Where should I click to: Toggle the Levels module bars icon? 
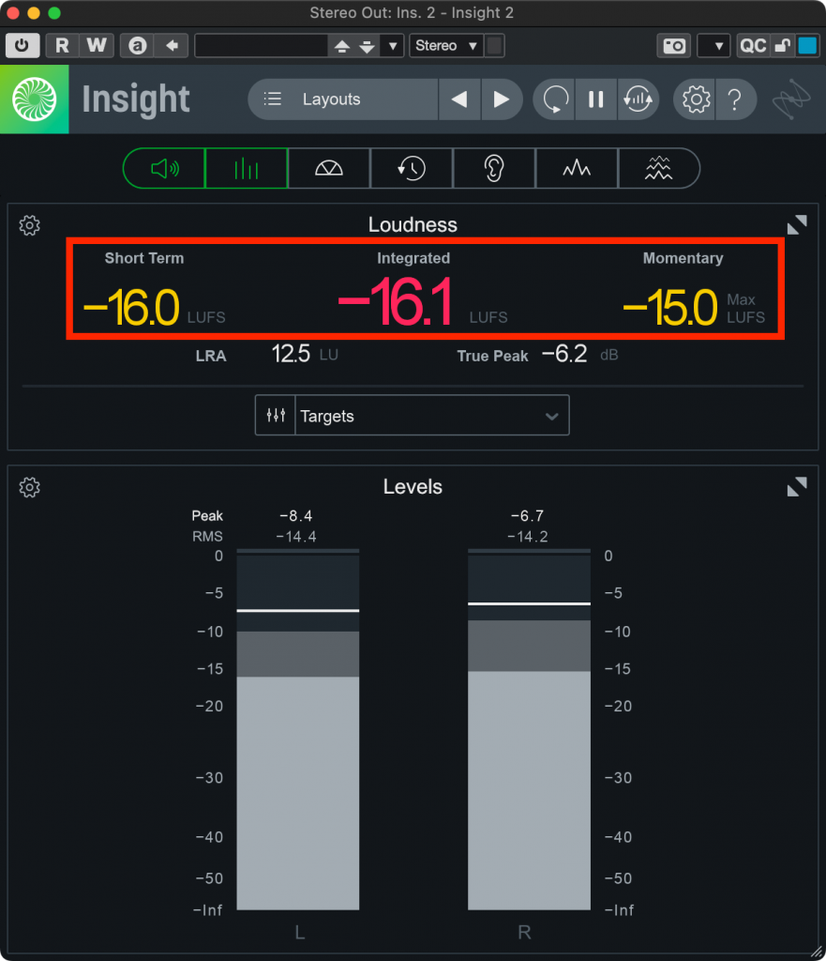[247, 169]
